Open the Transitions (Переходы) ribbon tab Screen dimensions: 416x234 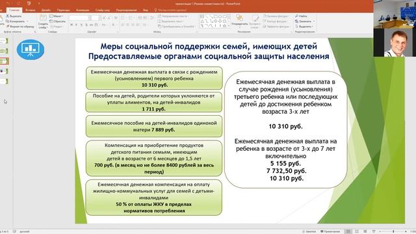point(64,10)
